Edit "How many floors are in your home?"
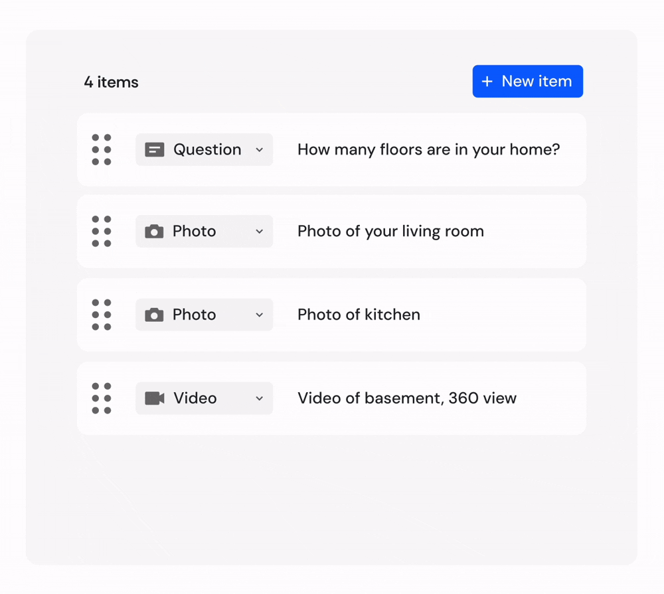This screenshot has width=664, height=594. pos(428,150)
